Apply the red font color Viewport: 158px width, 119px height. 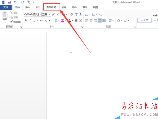[x=70, y=20]
